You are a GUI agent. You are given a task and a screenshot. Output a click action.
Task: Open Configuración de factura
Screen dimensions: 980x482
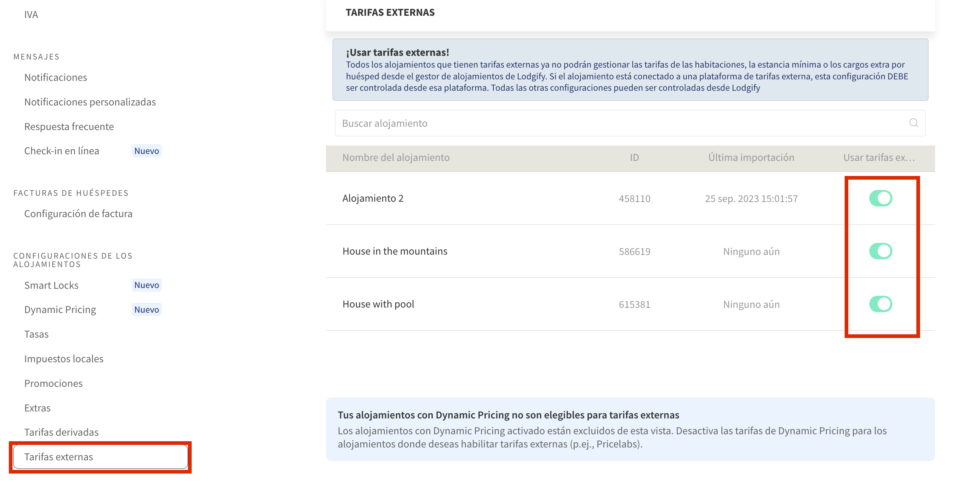tap(78, 213)
